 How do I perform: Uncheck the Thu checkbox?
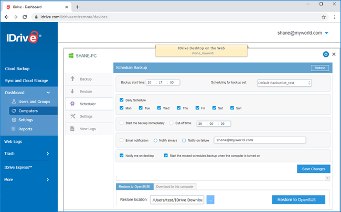tap(179, 108)
